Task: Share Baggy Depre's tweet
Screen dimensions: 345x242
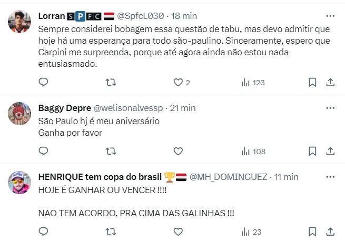Action: coord(330,151)
